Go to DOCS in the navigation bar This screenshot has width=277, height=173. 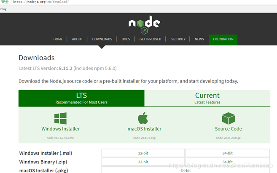point(126,39)
